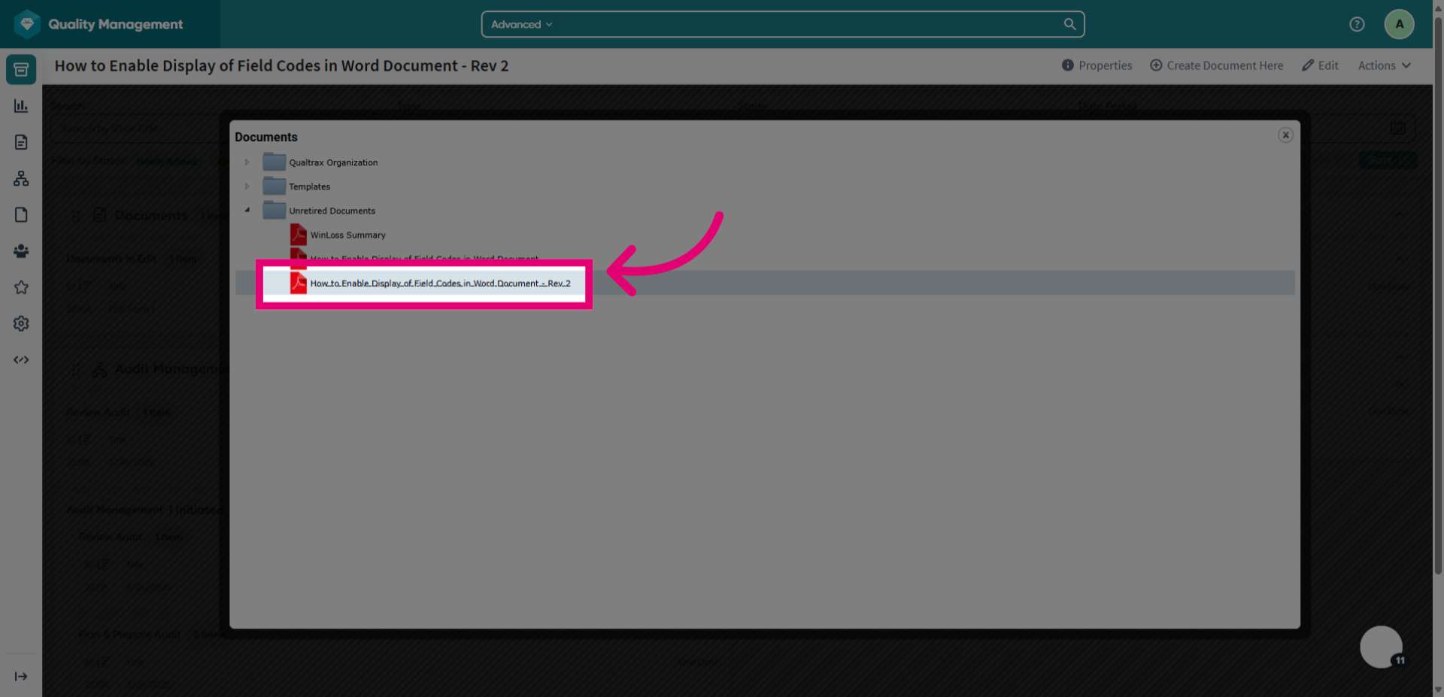Screen dimensions: 1444x697
Task: Open the blank page sidebar icon
Action: coord(21,215)
